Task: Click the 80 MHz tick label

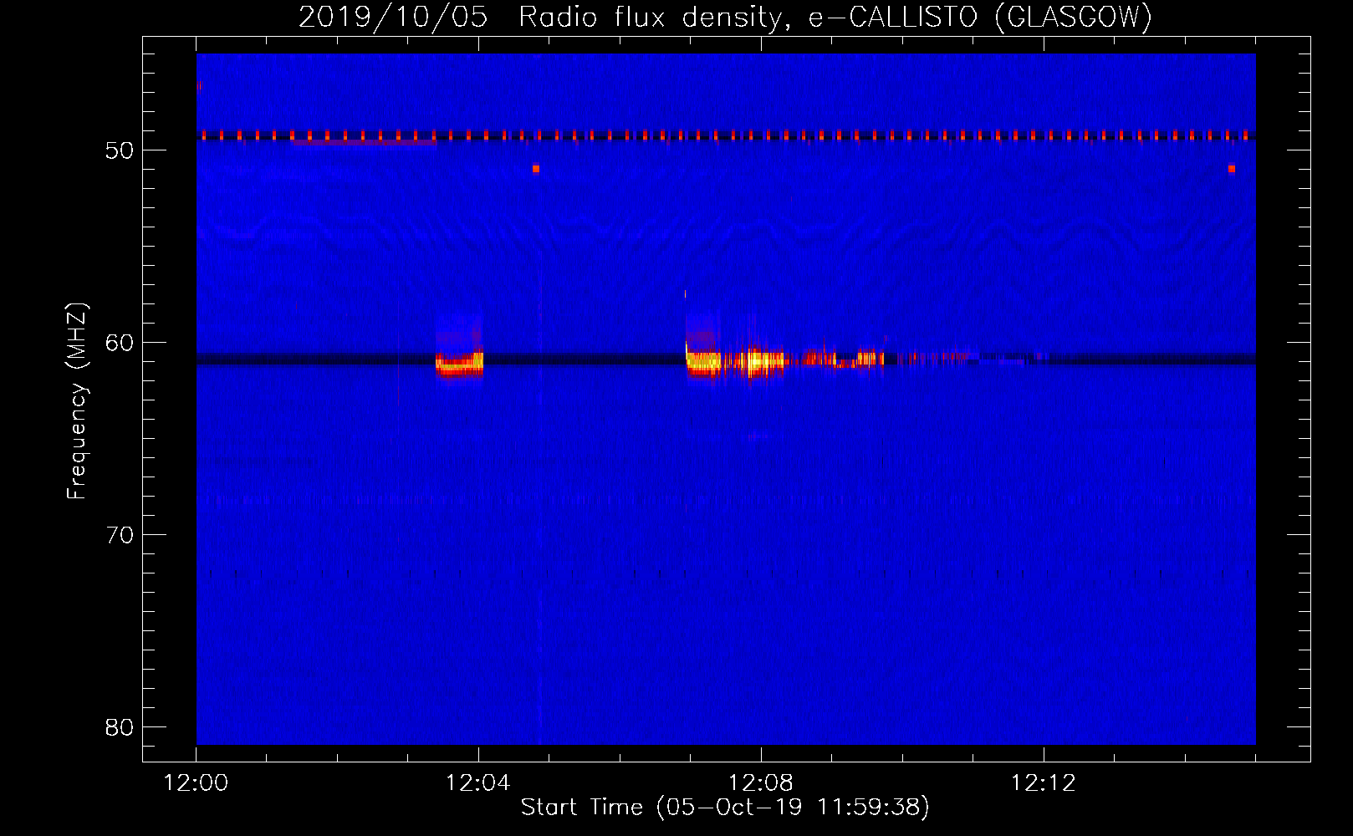Action: [120, 727]
